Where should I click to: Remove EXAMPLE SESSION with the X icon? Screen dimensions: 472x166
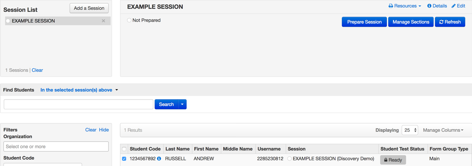pyautogui.click(x=104, y=21)
